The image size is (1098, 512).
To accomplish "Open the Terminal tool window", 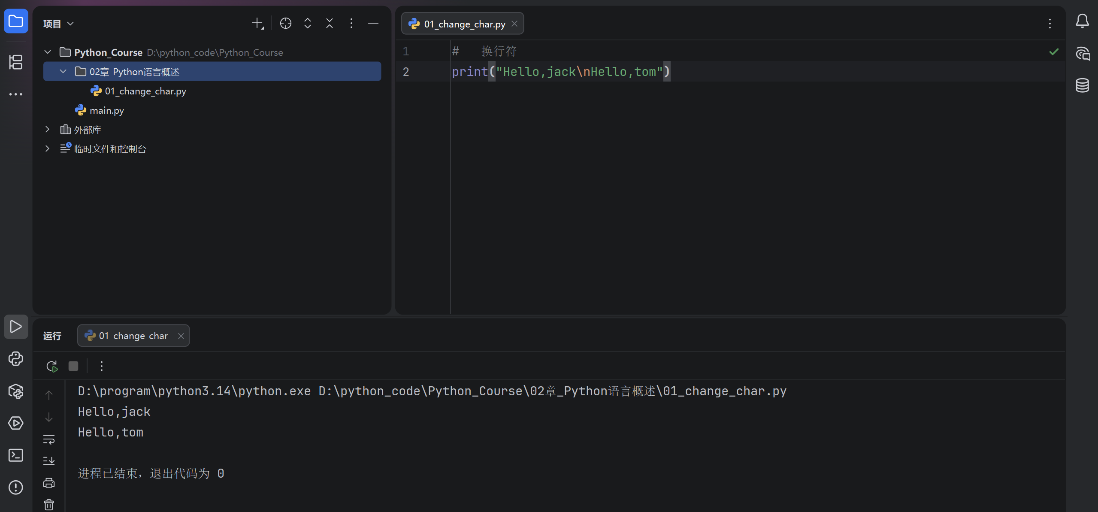I will pyautogui.click(x=16, y=455).
